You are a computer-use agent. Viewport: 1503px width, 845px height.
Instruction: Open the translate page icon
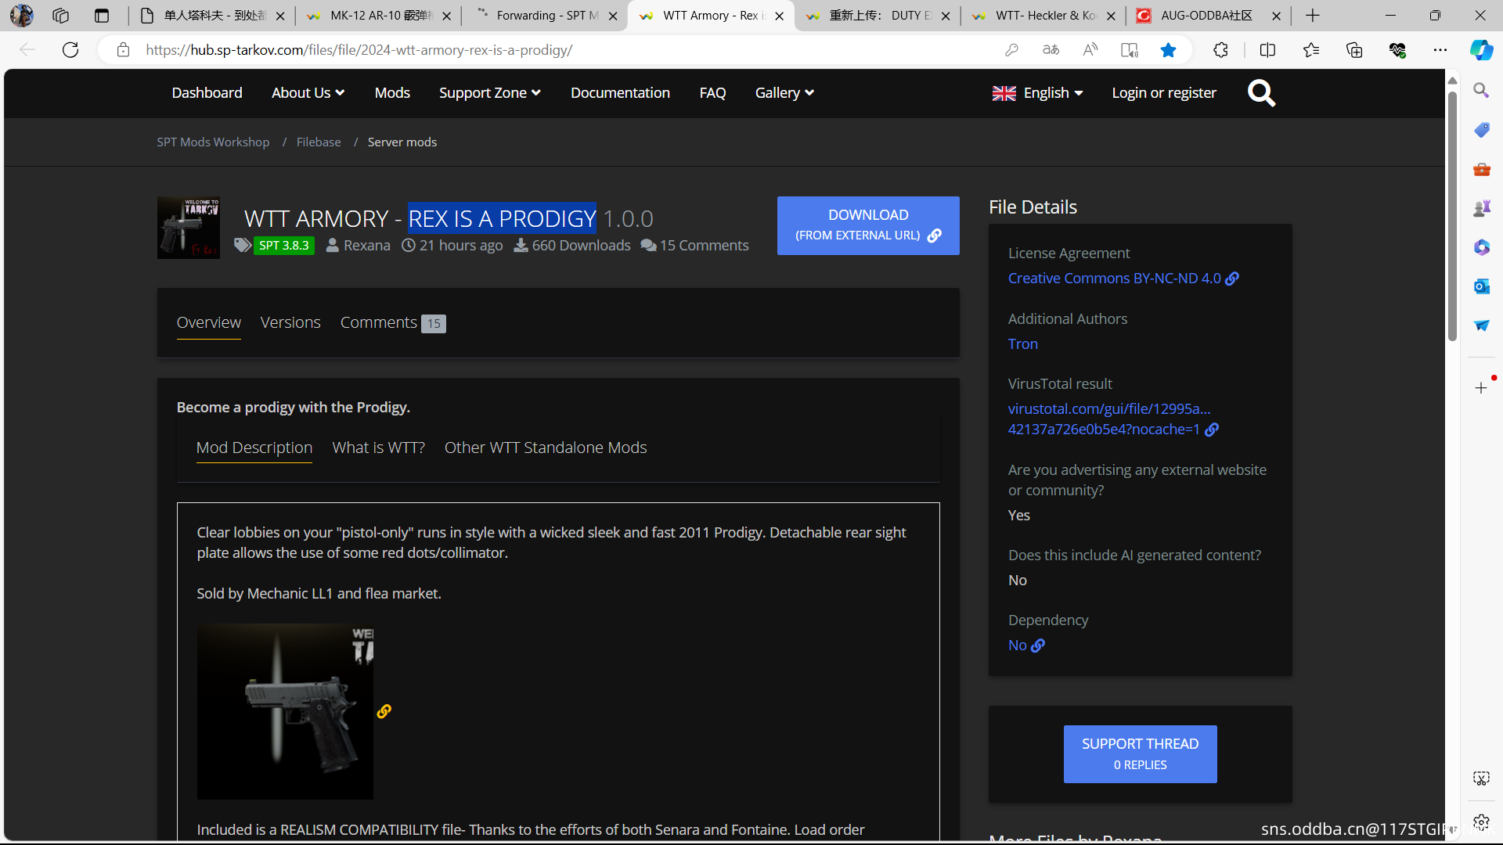1051,50
